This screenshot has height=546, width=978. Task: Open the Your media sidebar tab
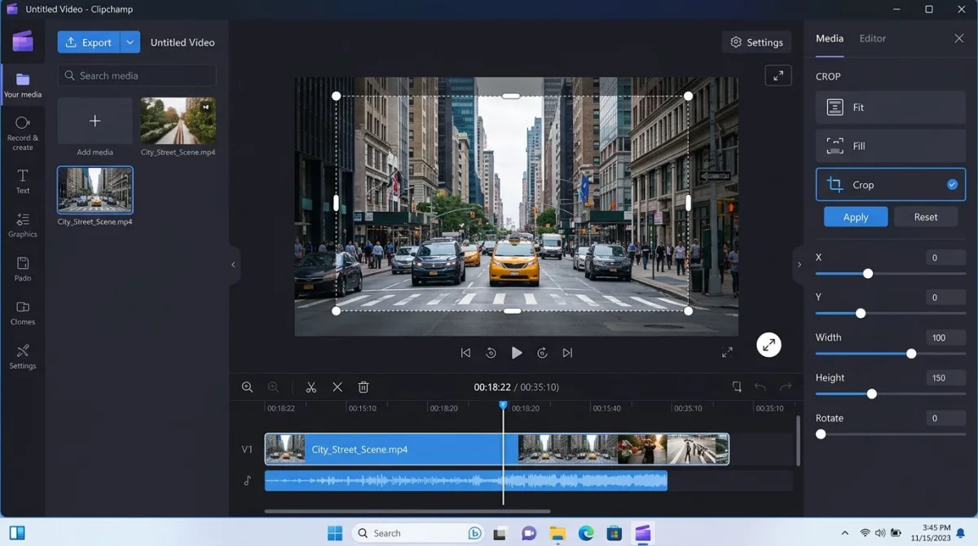point(23,86)
